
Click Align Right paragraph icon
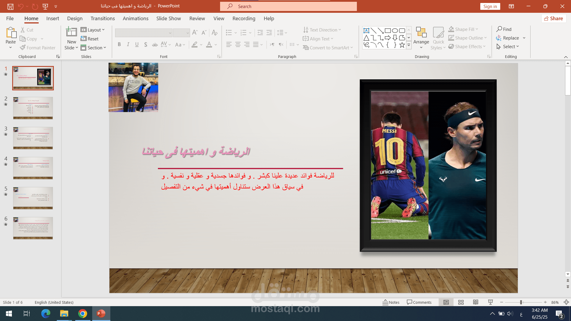coord(247,45)
